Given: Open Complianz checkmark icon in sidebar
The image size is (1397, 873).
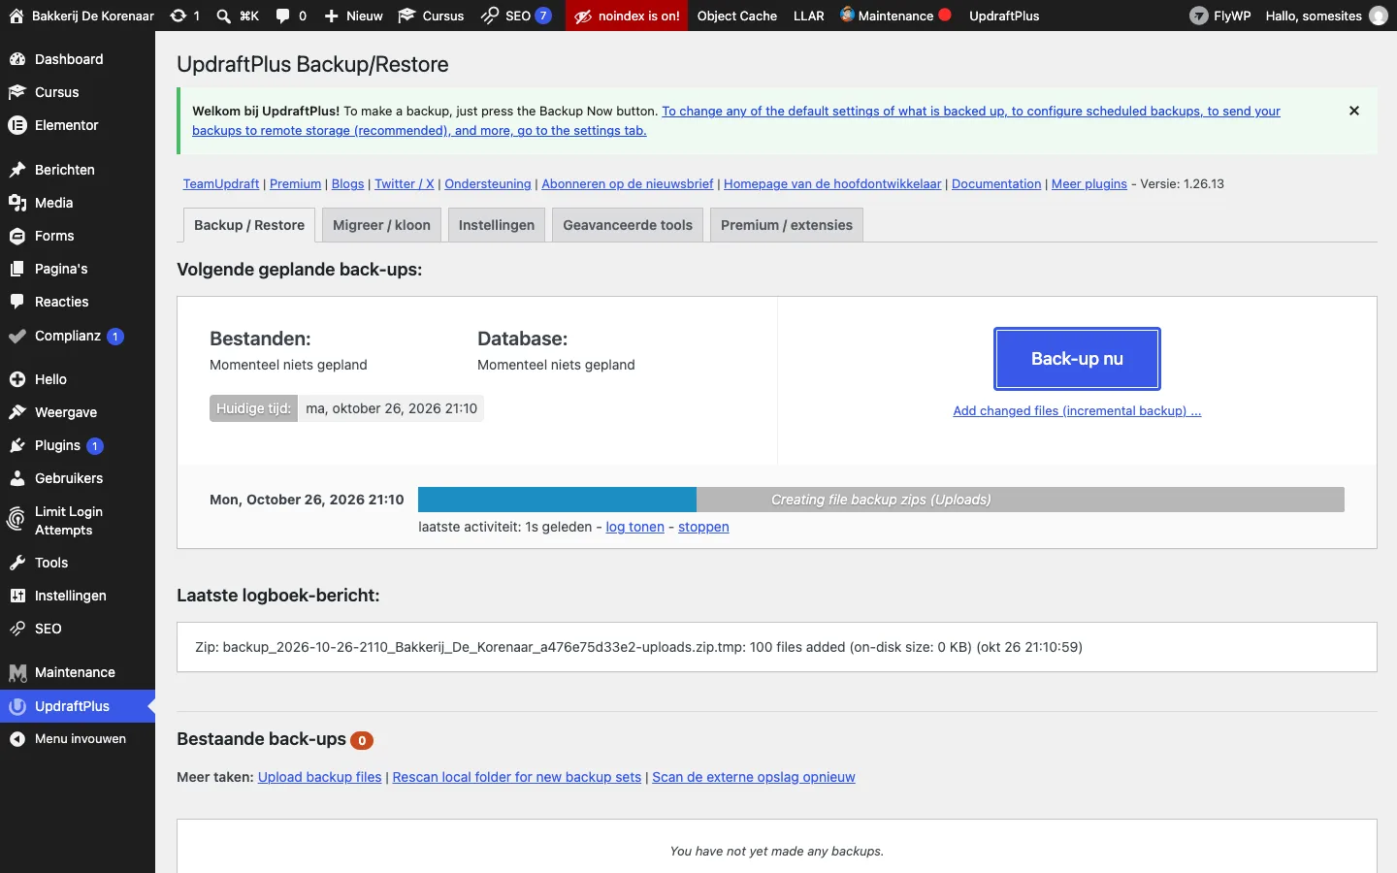Looking at the screenshot, I should click(x=16, y=337).
